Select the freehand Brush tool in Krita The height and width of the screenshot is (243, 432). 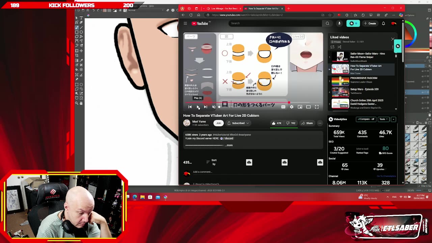(77, 27)
